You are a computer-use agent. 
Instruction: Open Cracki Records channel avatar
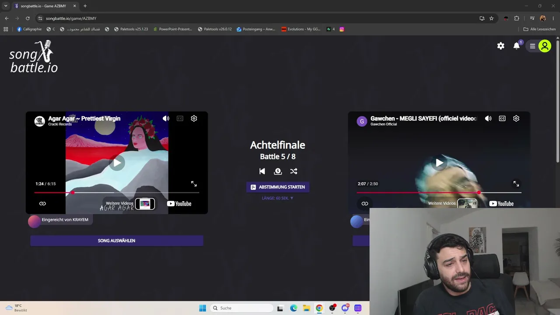pyautogui.click(x=40, y=121)
